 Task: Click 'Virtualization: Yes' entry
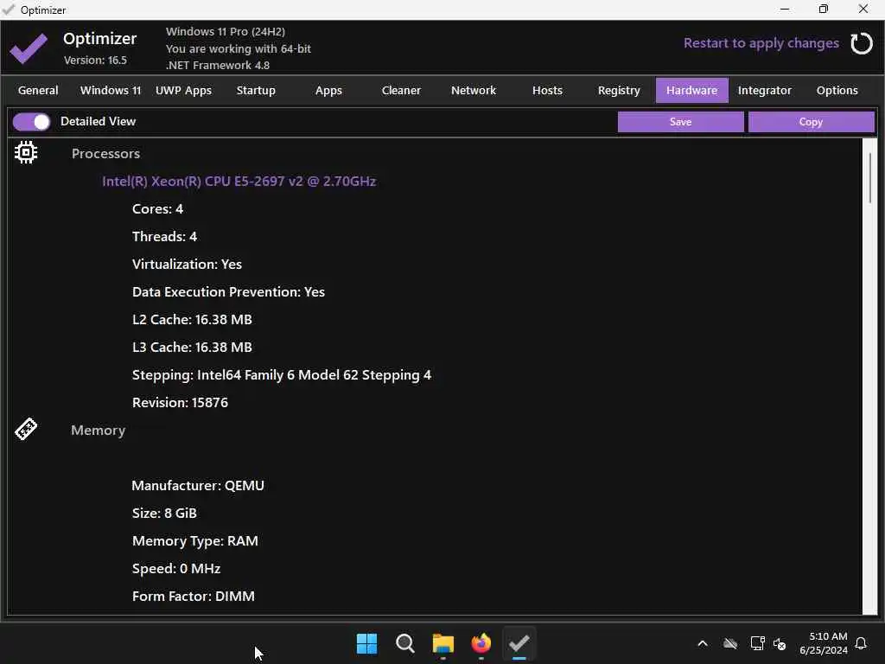[187, 265]
